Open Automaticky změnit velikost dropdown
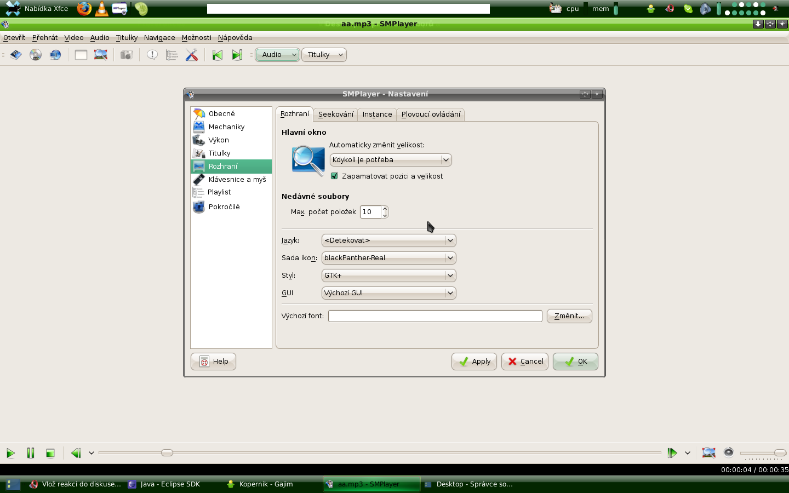Image resolution: width=789 pixels, height=493 pixels. tap(391, 160)
